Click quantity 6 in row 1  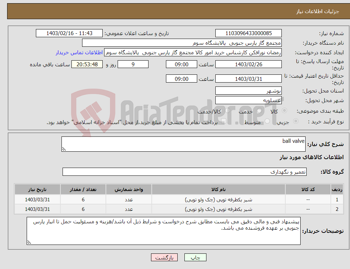pyautogui.click(x=83, y=200)
